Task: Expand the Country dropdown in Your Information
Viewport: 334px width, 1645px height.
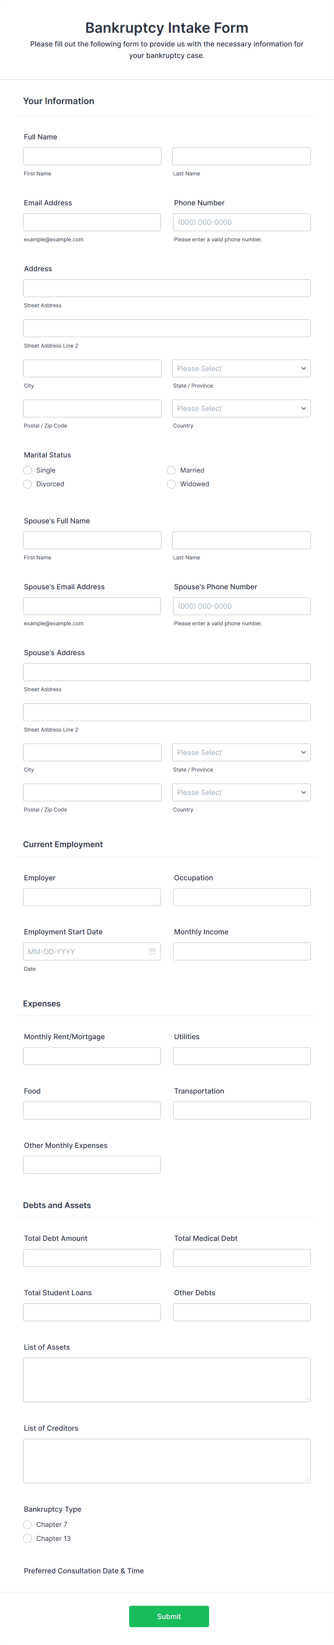Action: point(241,408)
